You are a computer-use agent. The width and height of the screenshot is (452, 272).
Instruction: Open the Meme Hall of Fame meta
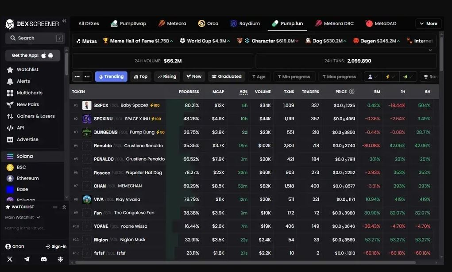(138, 41)
